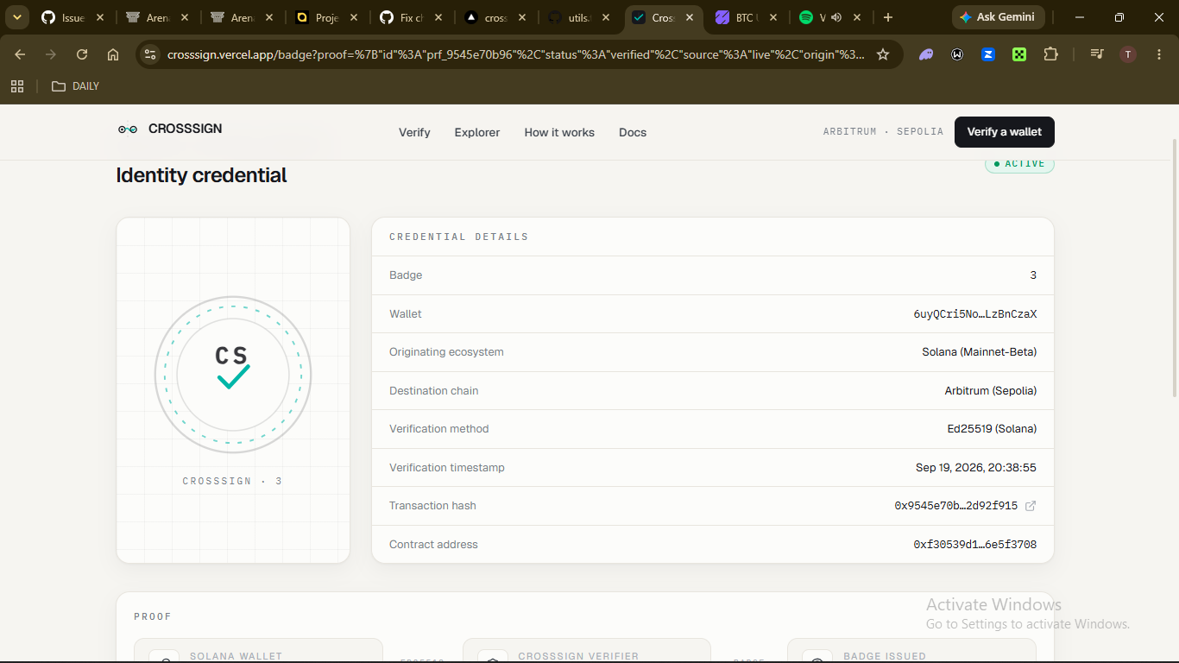View site information icon in address bar

(x=150, y=54)
